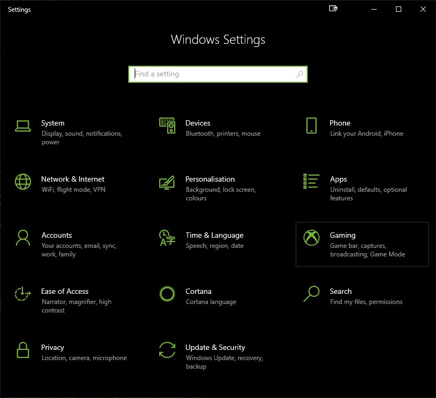Screen dimensions: 436x398
Task: Select the Apps heading
Action: [338, 180]
